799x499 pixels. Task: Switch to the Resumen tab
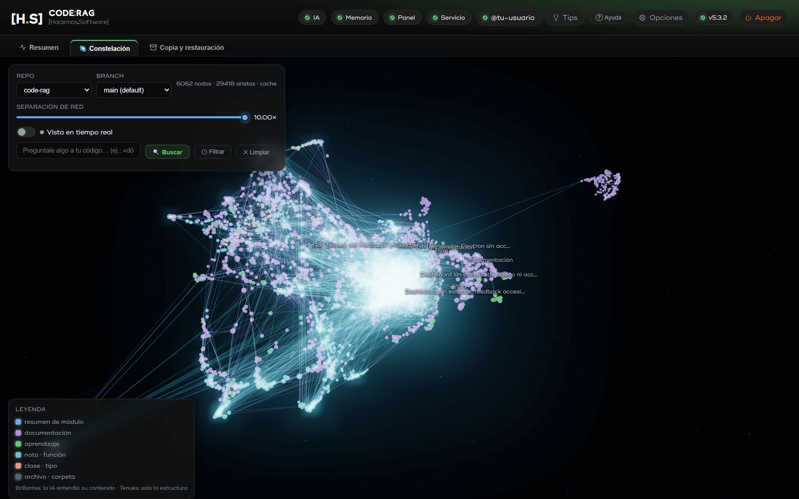39,48
